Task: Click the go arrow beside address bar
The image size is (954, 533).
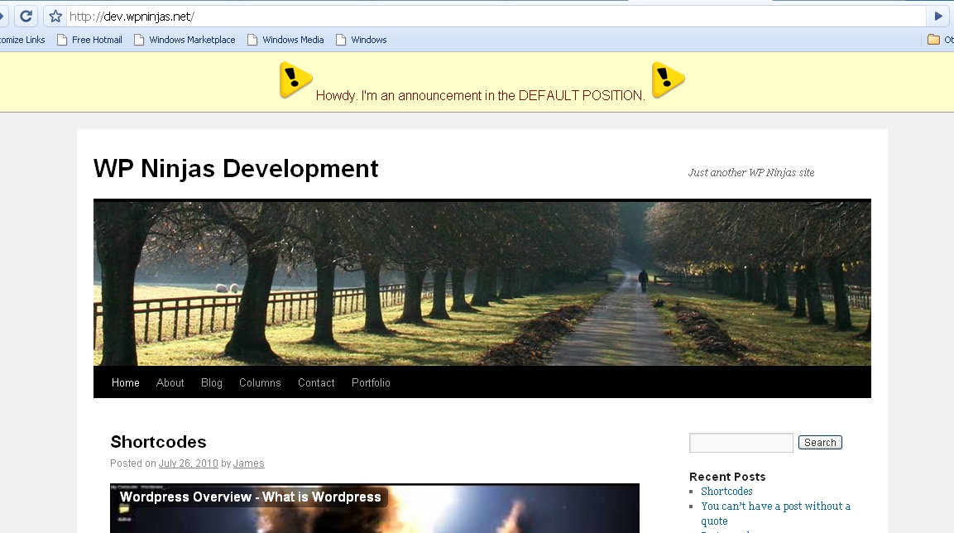Action: point(938,17)
